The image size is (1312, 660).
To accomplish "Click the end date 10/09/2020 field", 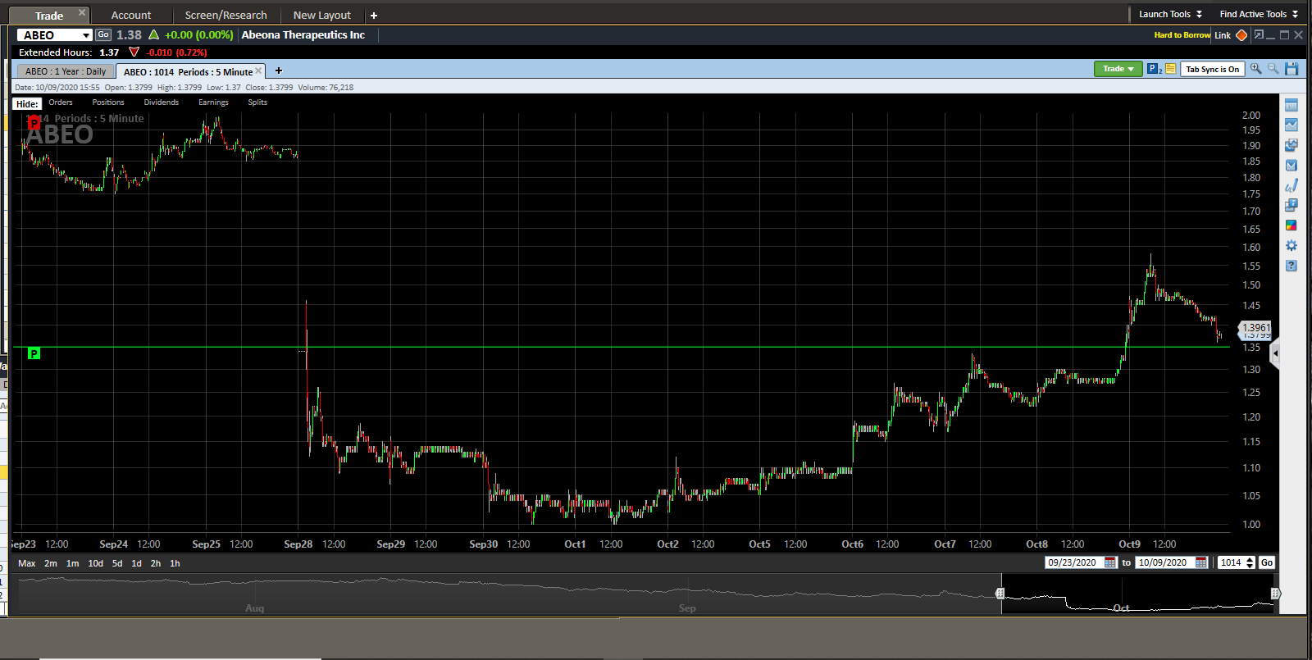I will [1163, 562].
